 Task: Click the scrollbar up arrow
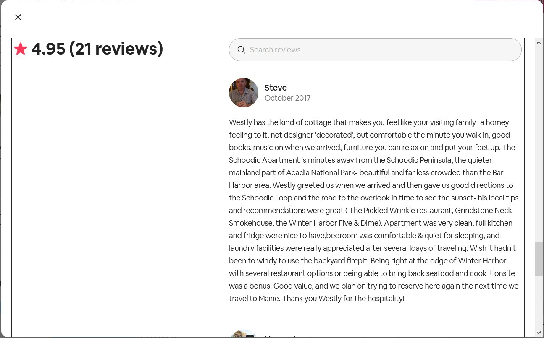coord(539,43)
